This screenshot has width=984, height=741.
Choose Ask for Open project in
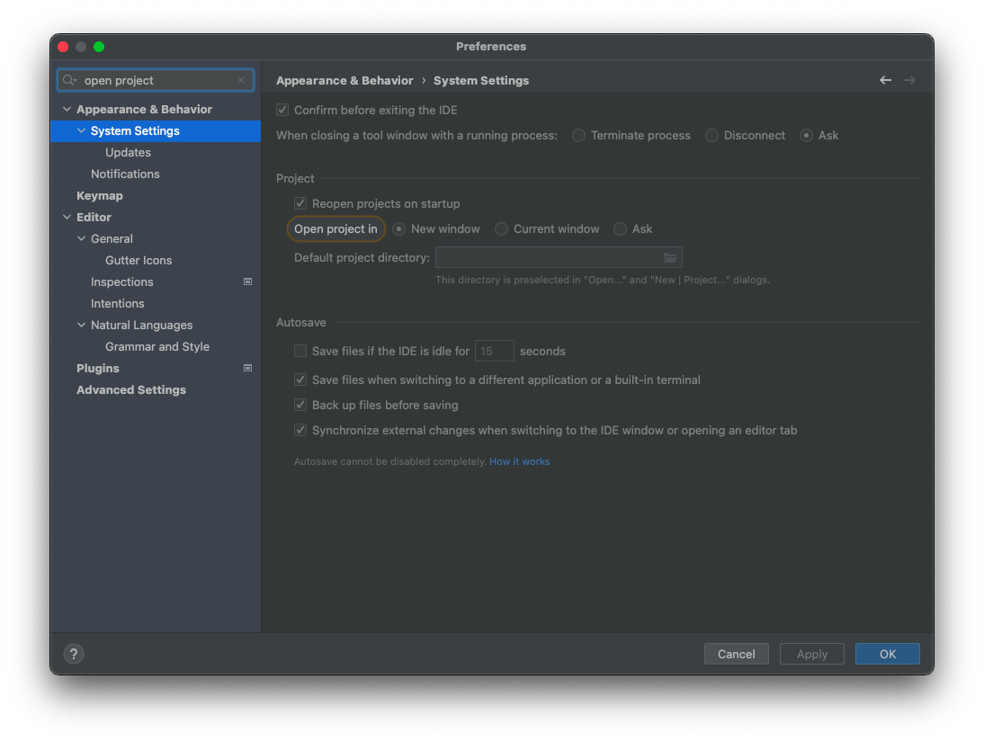(620, 229)
